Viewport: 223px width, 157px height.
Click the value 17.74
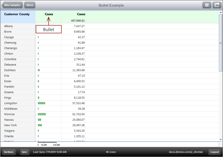[81, 92]
